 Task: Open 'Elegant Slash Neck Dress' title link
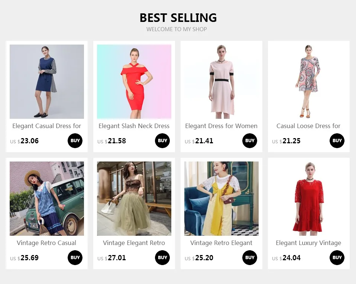point(134,126)
